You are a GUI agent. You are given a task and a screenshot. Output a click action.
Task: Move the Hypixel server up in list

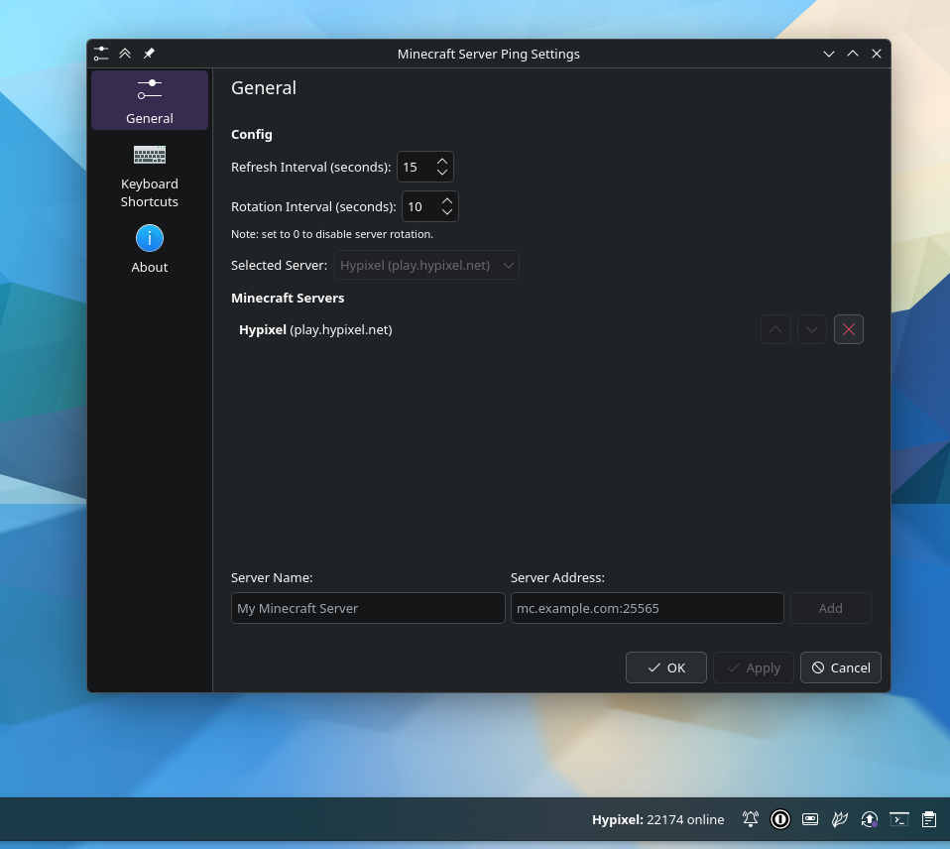(x=775, y=329)
